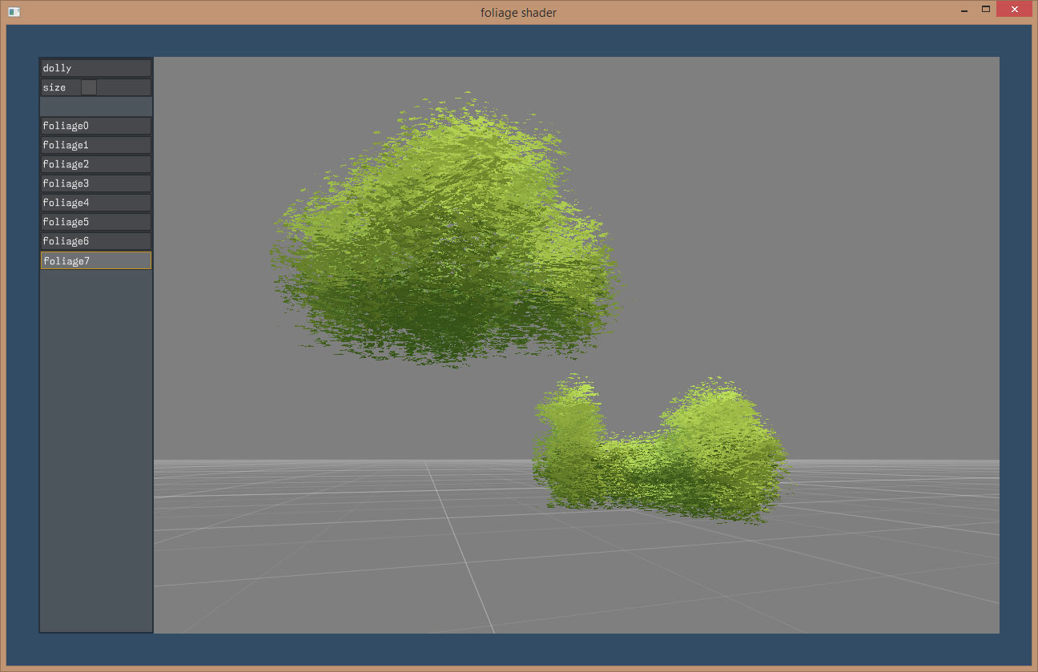This screenshot has width=1038, height=672.
Task: Click the highlighted foliage7 entry
Action: click(x=96, y=260)
